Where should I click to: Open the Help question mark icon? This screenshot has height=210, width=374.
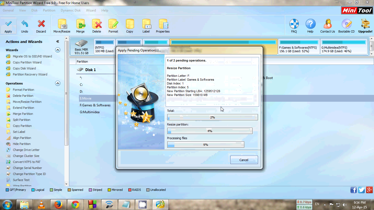(310, 24)
